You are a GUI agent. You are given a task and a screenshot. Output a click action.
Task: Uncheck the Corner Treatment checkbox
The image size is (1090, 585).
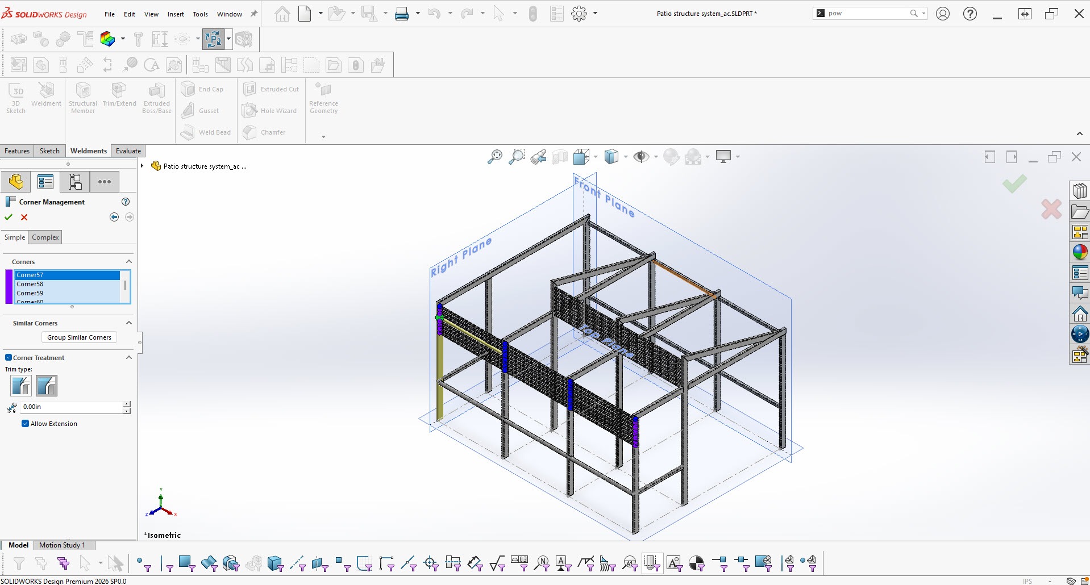(8, 357)
